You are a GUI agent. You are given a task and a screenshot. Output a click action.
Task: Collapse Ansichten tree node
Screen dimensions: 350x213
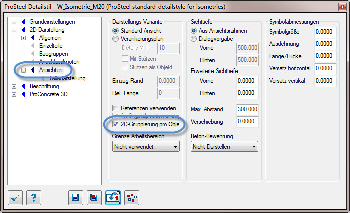[x=24, y=70]
